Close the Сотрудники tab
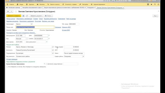The width and height of the screenshot is (165, 93). pos(95,7)
